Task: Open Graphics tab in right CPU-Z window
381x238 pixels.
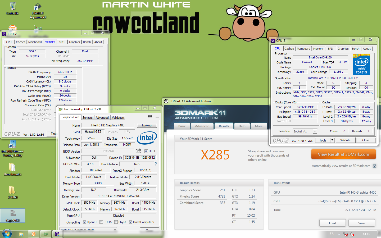Action: click(x=343, y=49)
